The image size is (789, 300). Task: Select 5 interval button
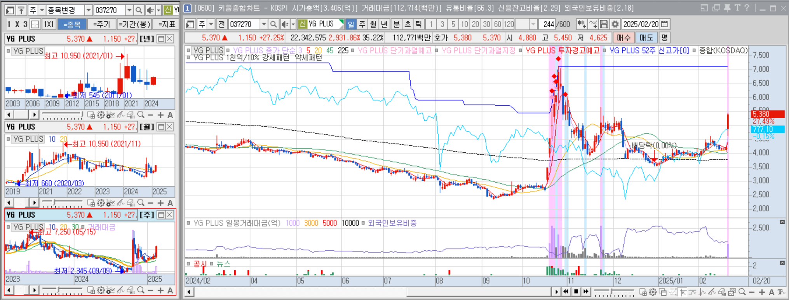click(x=453, y=24)
